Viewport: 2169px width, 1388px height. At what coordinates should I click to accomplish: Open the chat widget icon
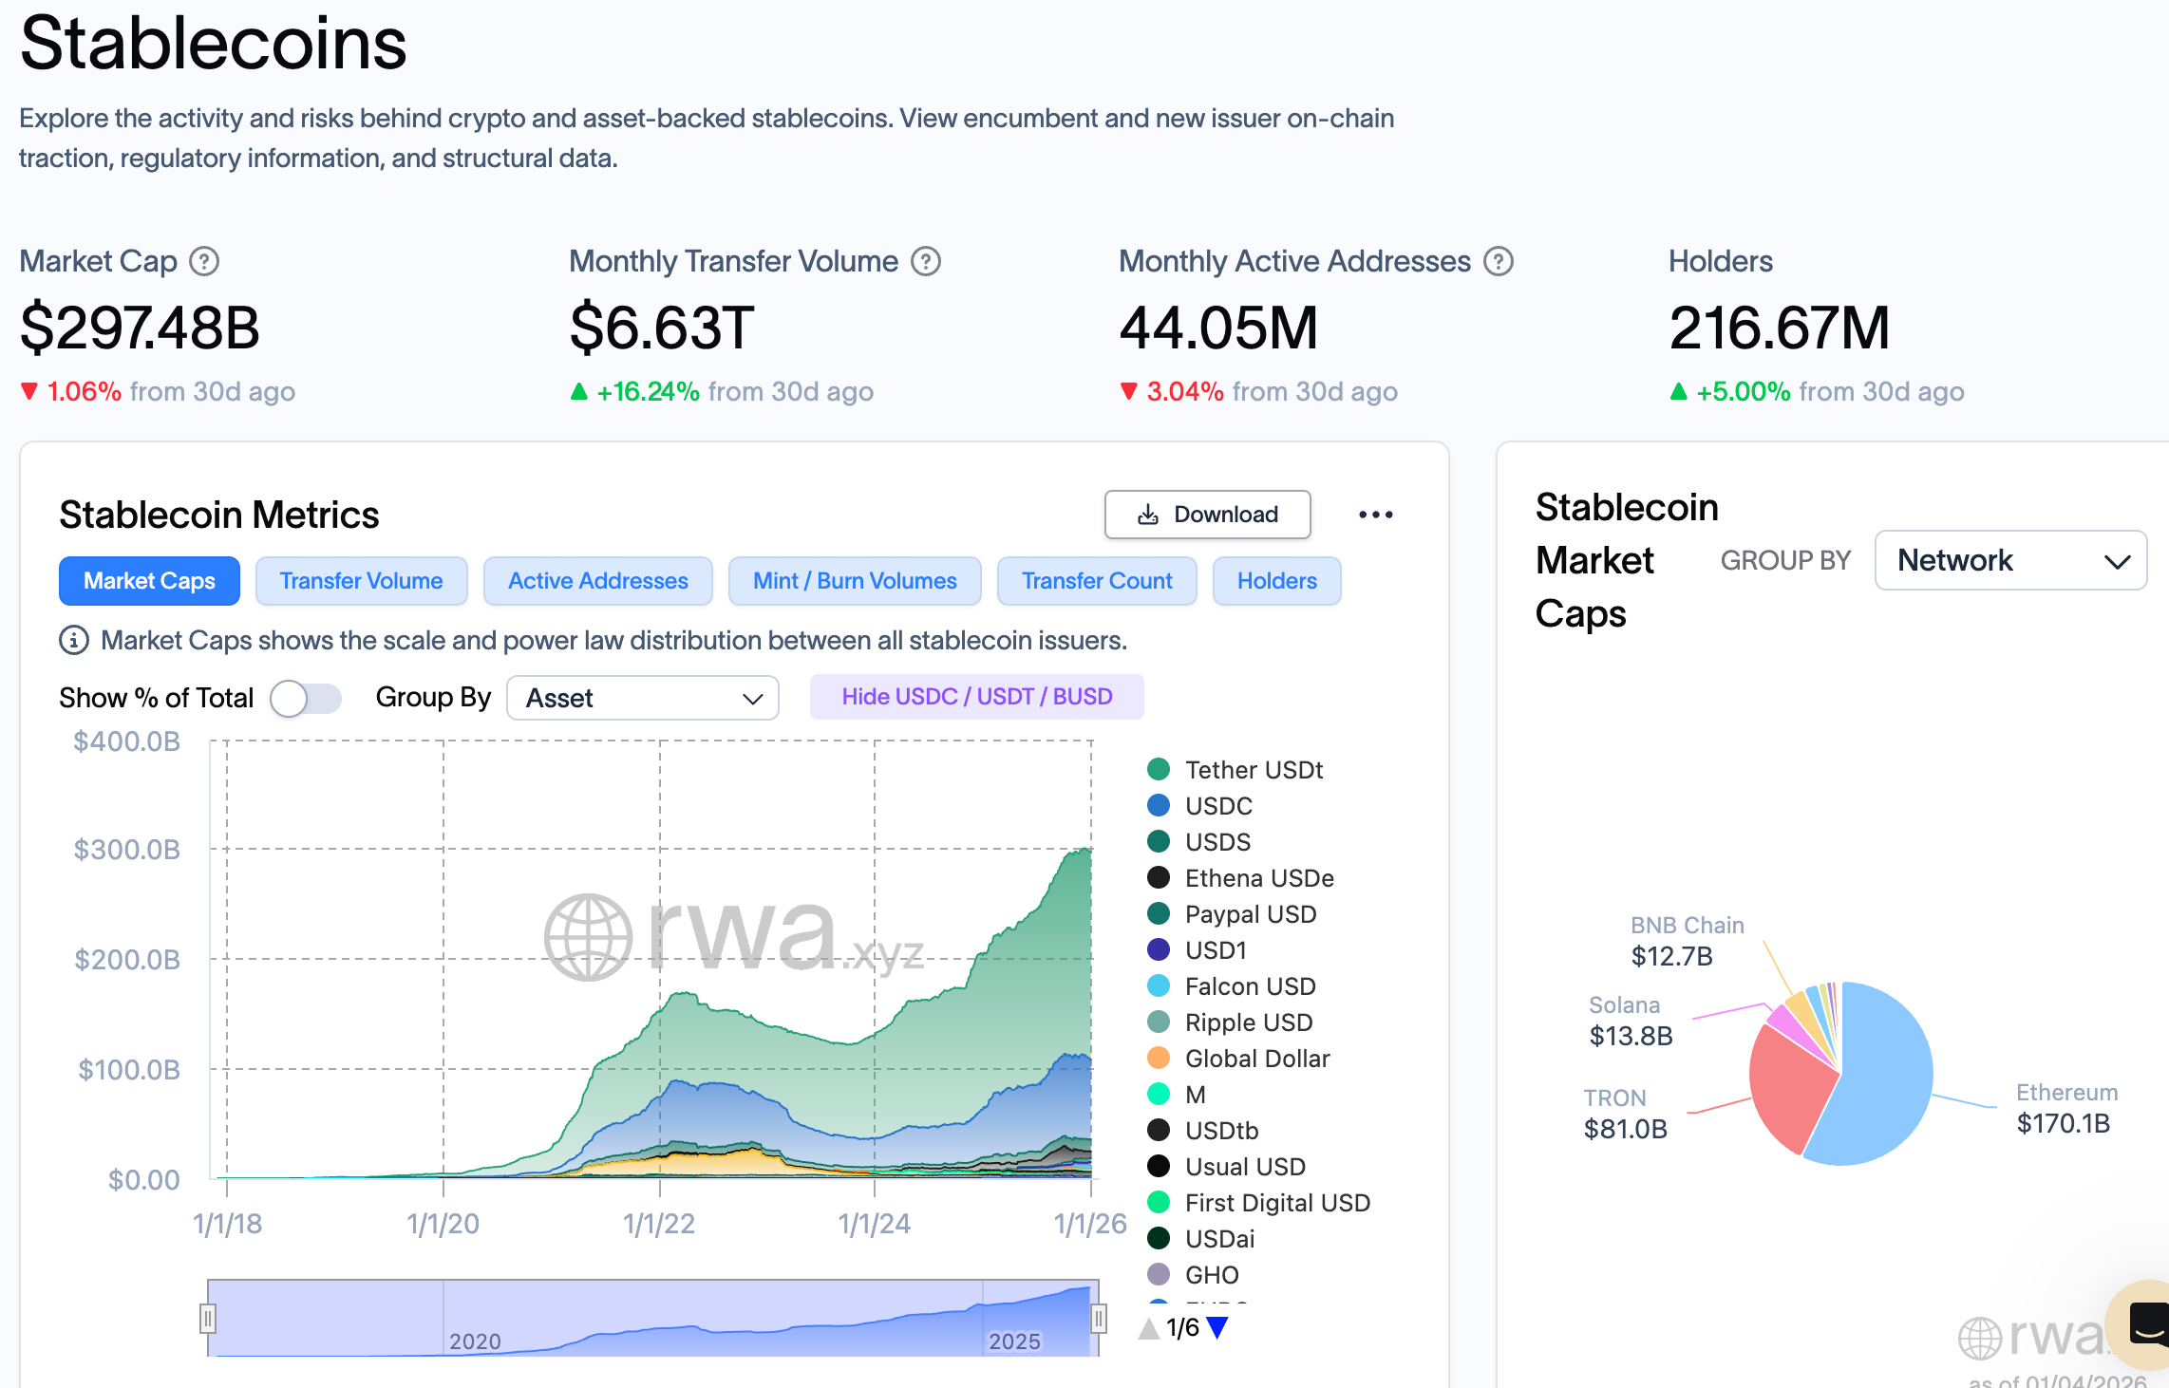click(2148, 1323)
